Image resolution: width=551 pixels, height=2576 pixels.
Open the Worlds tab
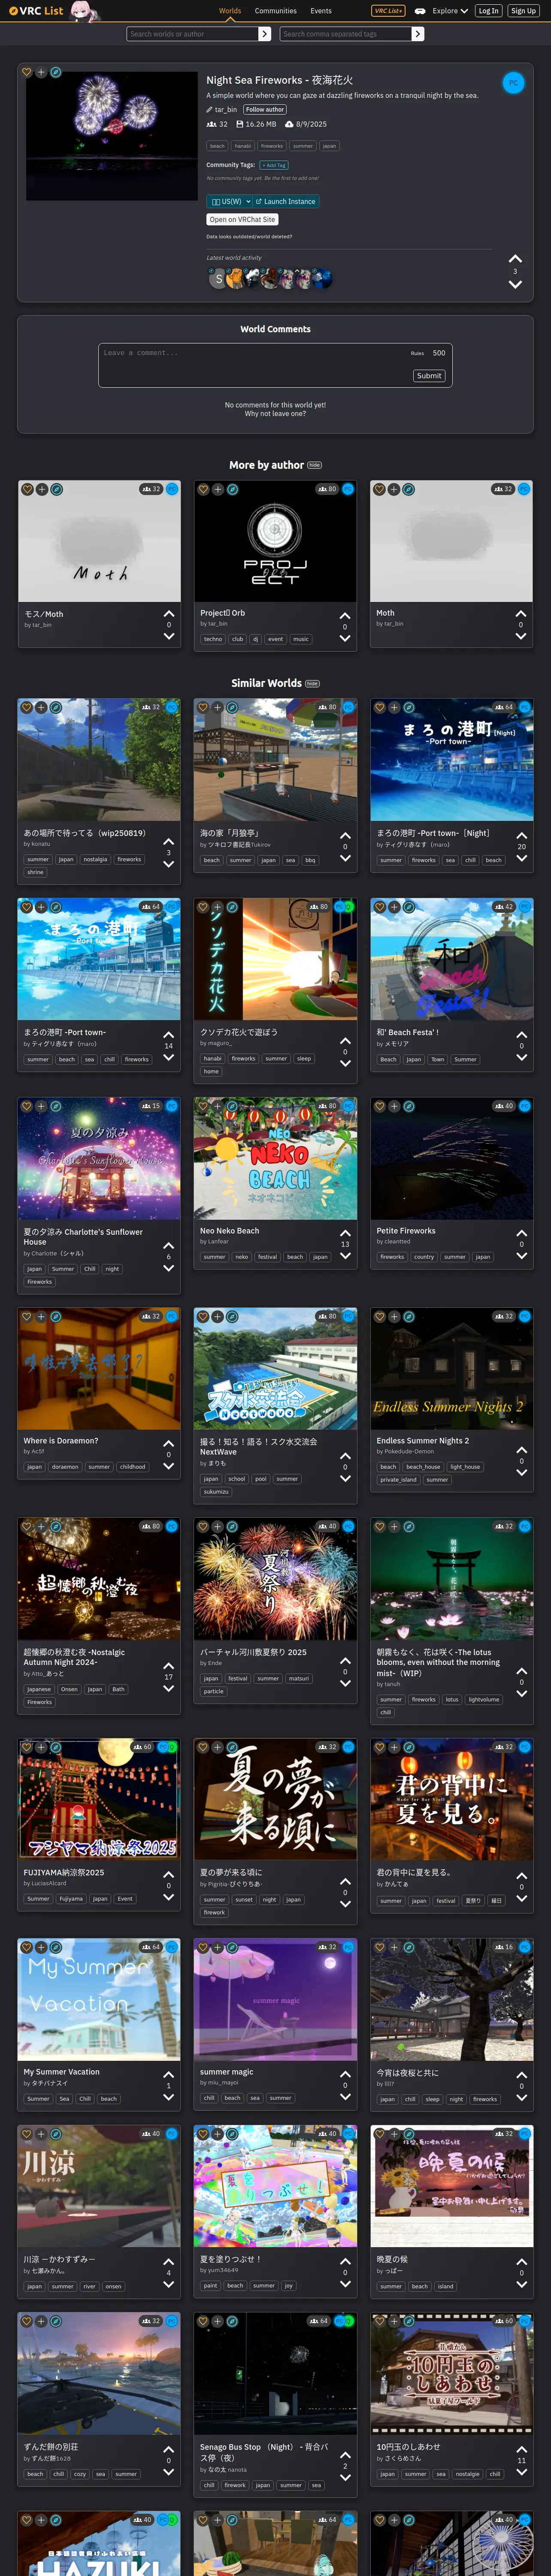pos(230,11)
